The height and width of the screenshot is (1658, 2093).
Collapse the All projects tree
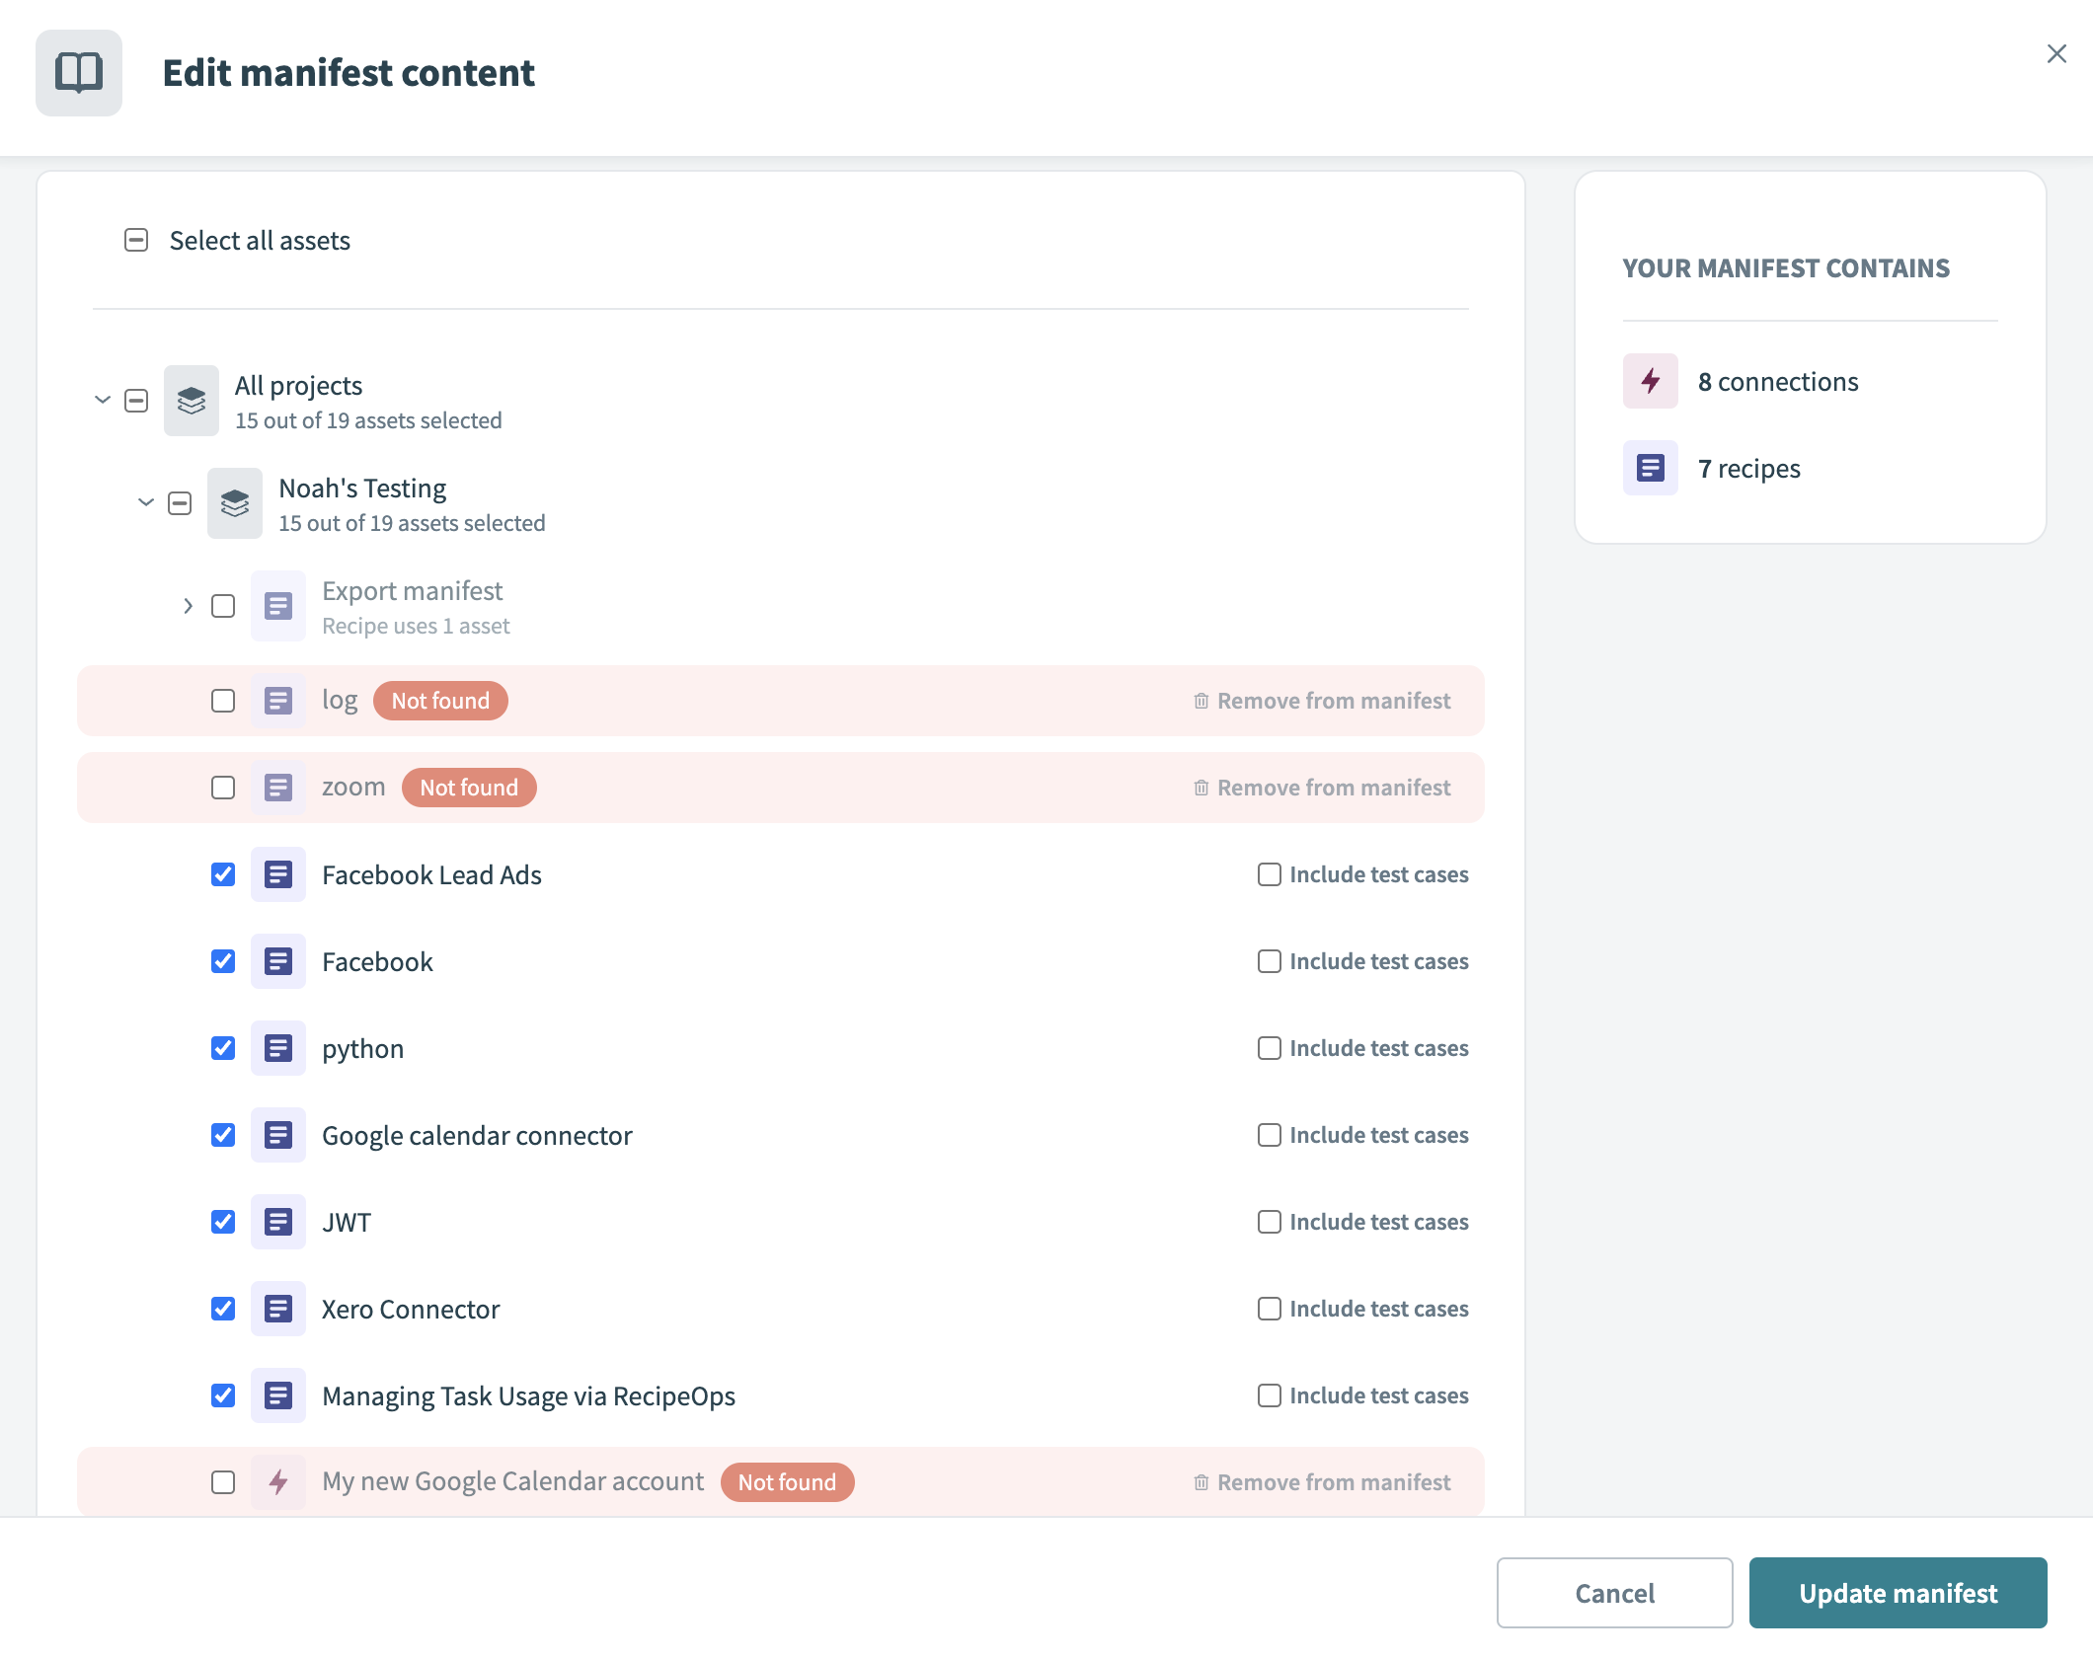pyautogui.click(x=103, y=401)
